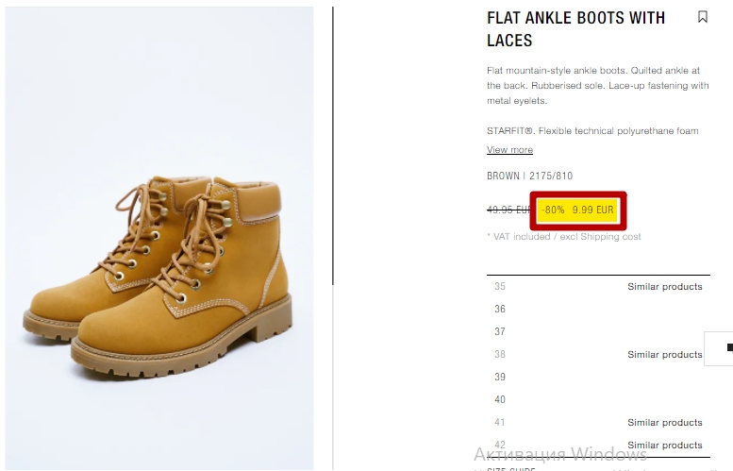The width and height of the screenshot is (733, 471).
Task: Select size 36
Action: 500,309
